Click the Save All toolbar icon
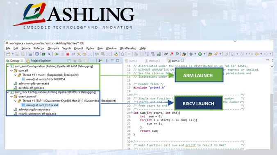 pos(23,54)
